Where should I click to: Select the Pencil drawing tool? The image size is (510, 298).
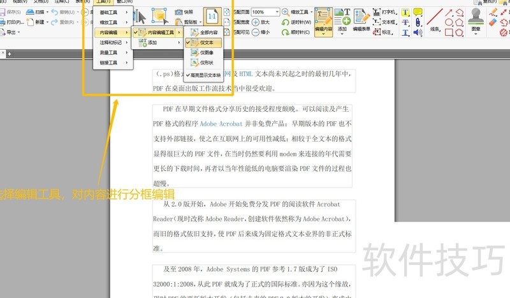pyautogui.click(x=493, y=12)
